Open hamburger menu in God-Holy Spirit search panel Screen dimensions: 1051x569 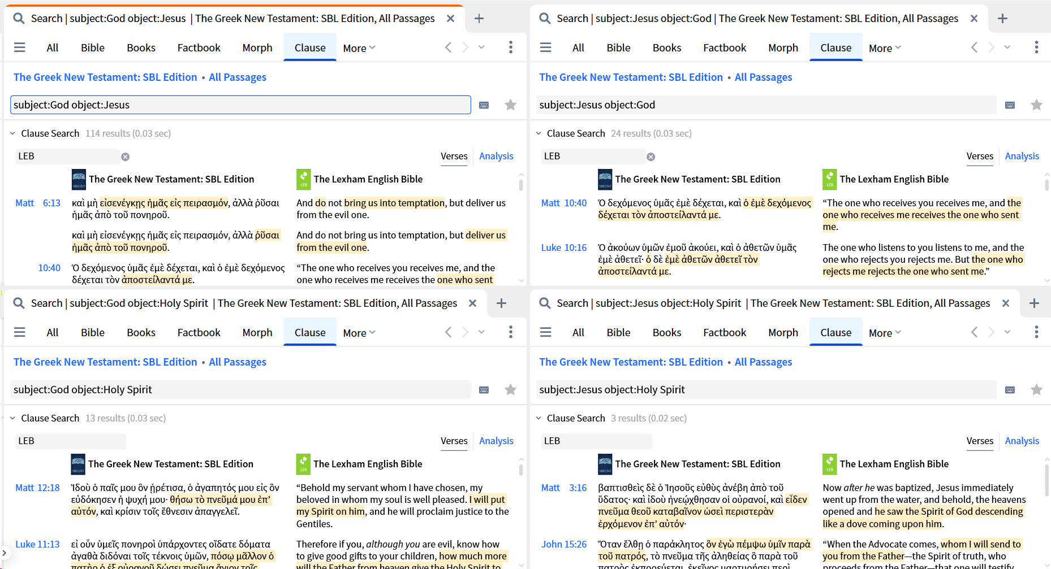tap(20, 332)
